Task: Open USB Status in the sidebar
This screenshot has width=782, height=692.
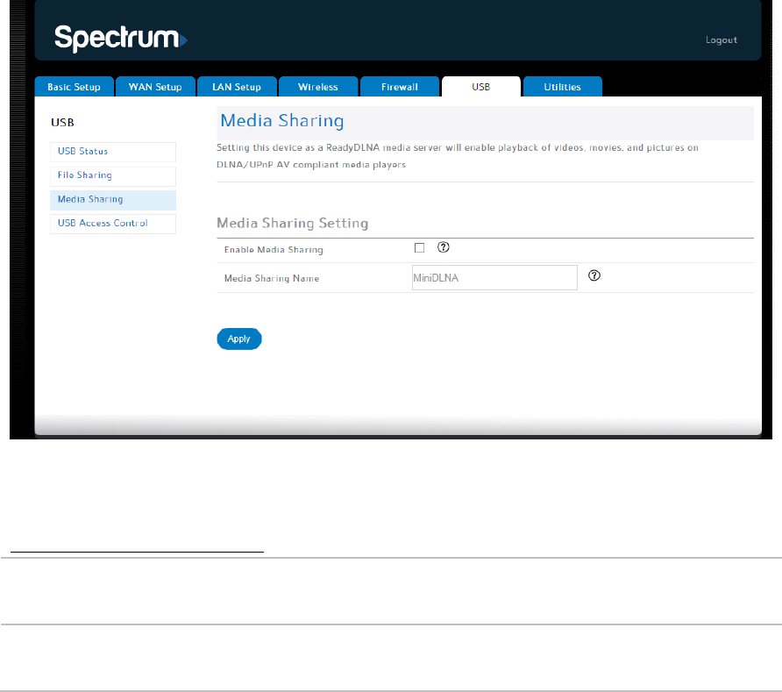Action: pos(113,152)
